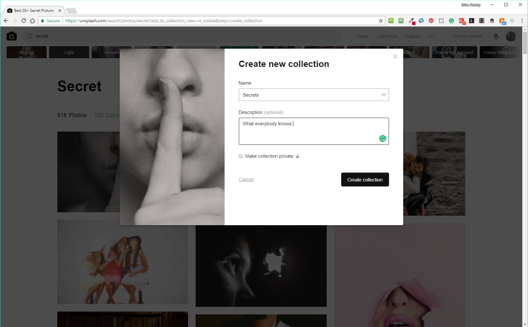The height and width of the screenshot is (327, 528).
Task: Select the Woman tag chip
Action: [x=26, y=52]
